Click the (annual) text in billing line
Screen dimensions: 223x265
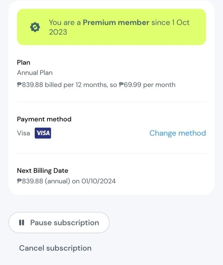coord(57,181)
